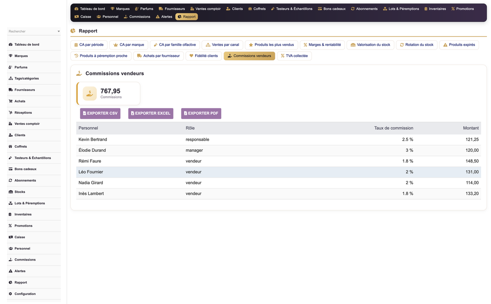Open the Rechercher dropdown arrow
Screen dimensions: 491x304
59,32
